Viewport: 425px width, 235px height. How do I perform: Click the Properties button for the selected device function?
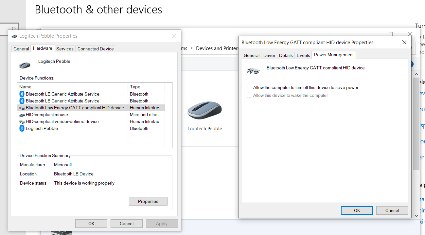[x=148, y=201]
